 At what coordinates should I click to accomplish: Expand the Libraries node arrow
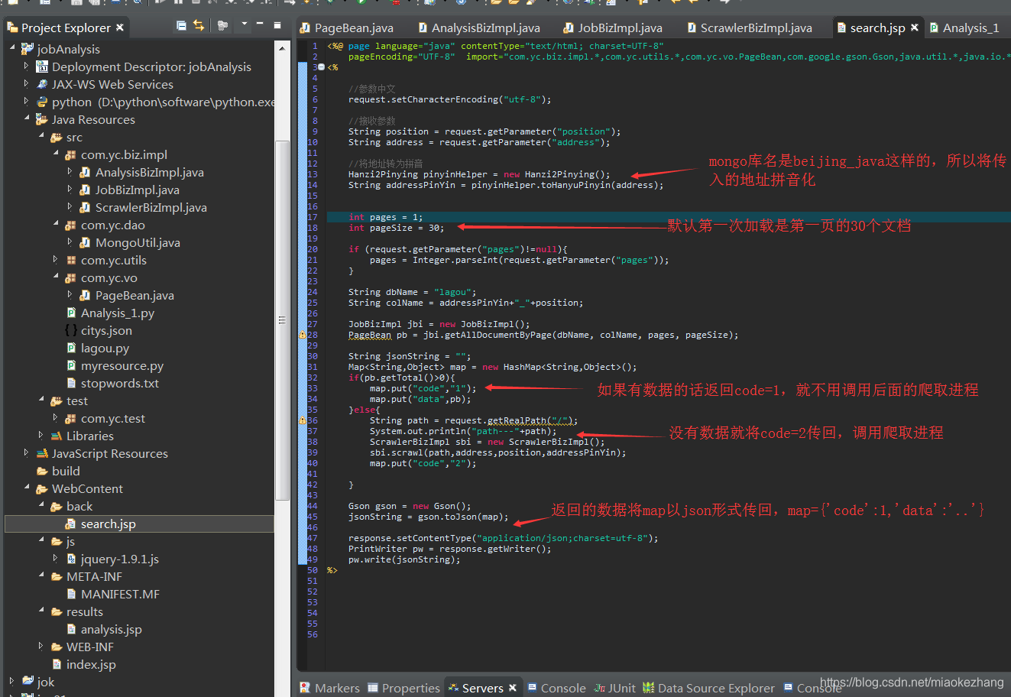coord(41,436)
